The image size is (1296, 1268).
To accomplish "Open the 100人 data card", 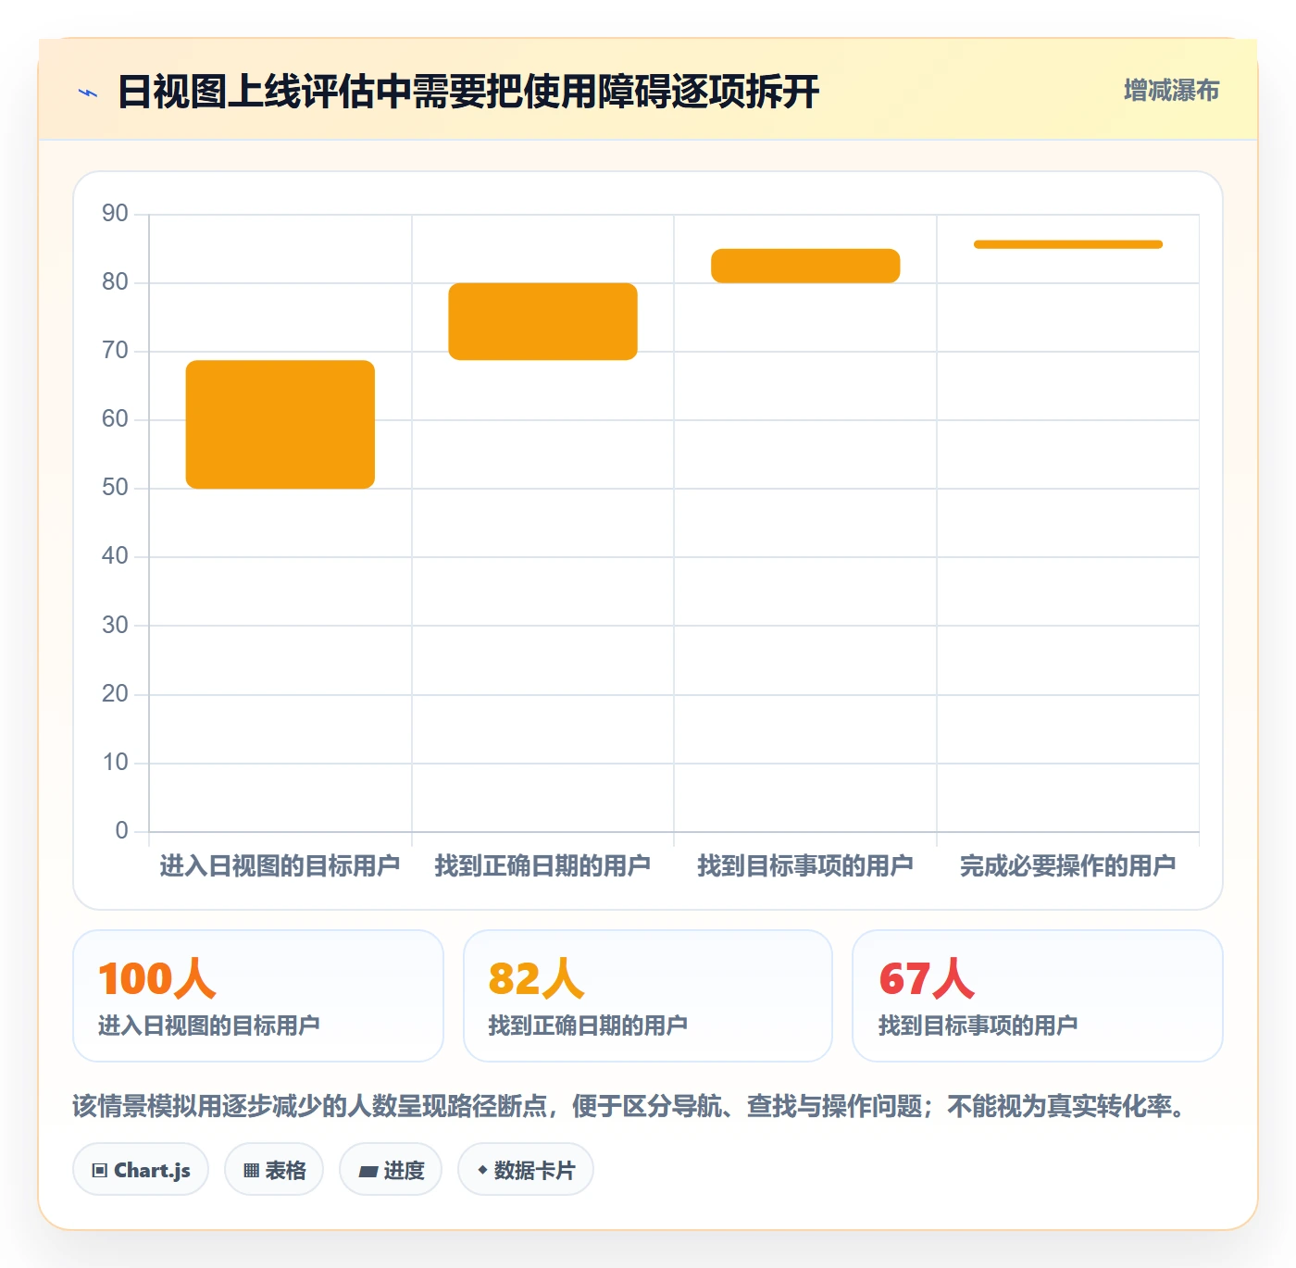I will (x=258, y=996).
